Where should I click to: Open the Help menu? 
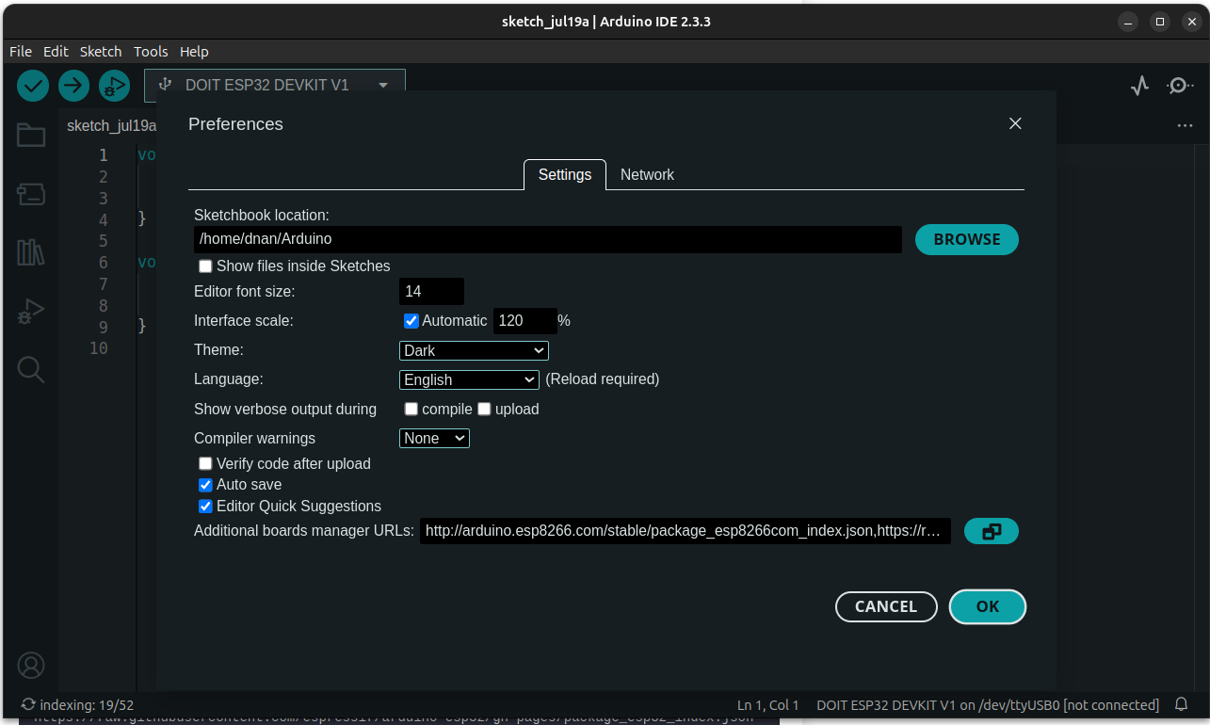tap(194, 52)
